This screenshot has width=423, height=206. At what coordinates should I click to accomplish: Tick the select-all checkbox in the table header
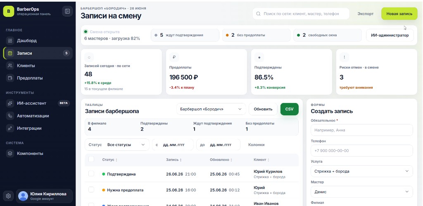click(91, 159)
